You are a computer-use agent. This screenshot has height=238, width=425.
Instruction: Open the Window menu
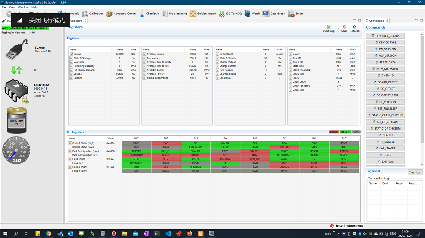coord(23,7)
